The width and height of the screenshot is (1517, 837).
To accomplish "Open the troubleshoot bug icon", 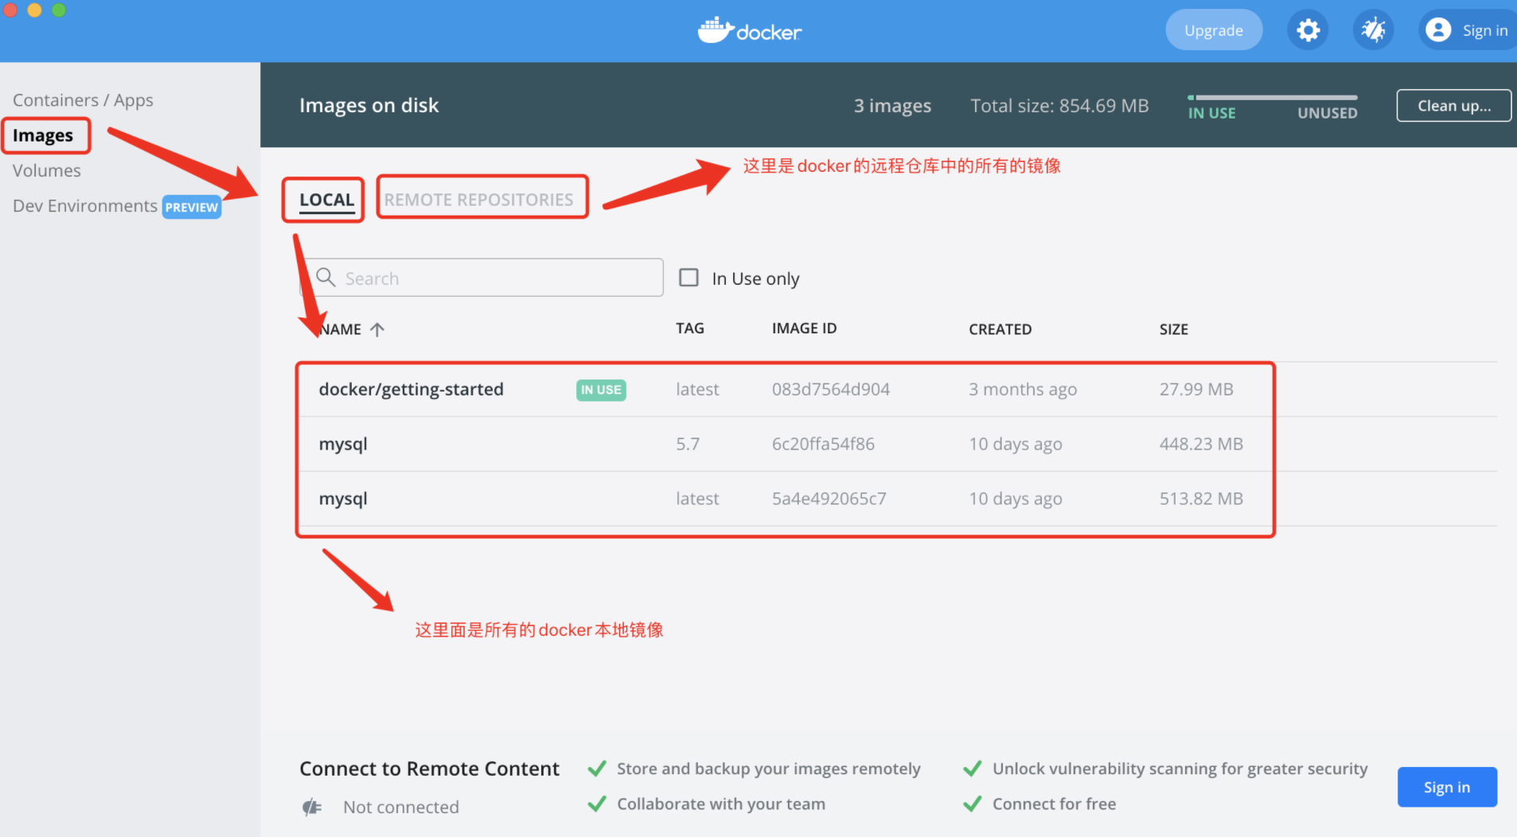I will pos(1373,30).
